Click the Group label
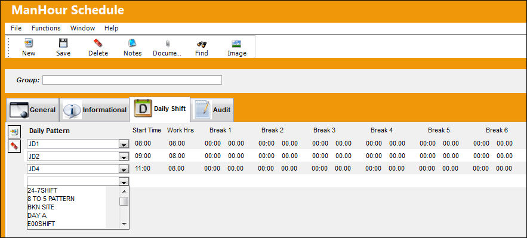Screen dimensions: 527x238 click(x=28, y=81)
